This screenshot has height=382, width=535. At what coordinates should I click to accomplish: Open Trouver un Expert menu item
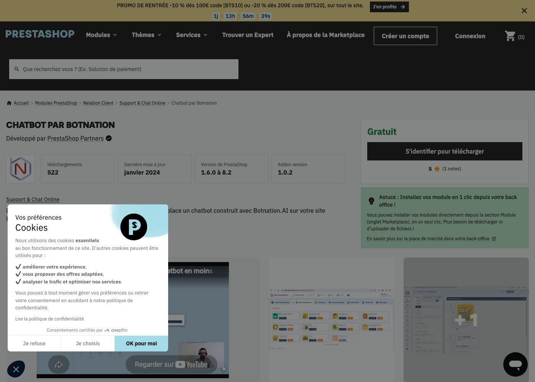248,35
